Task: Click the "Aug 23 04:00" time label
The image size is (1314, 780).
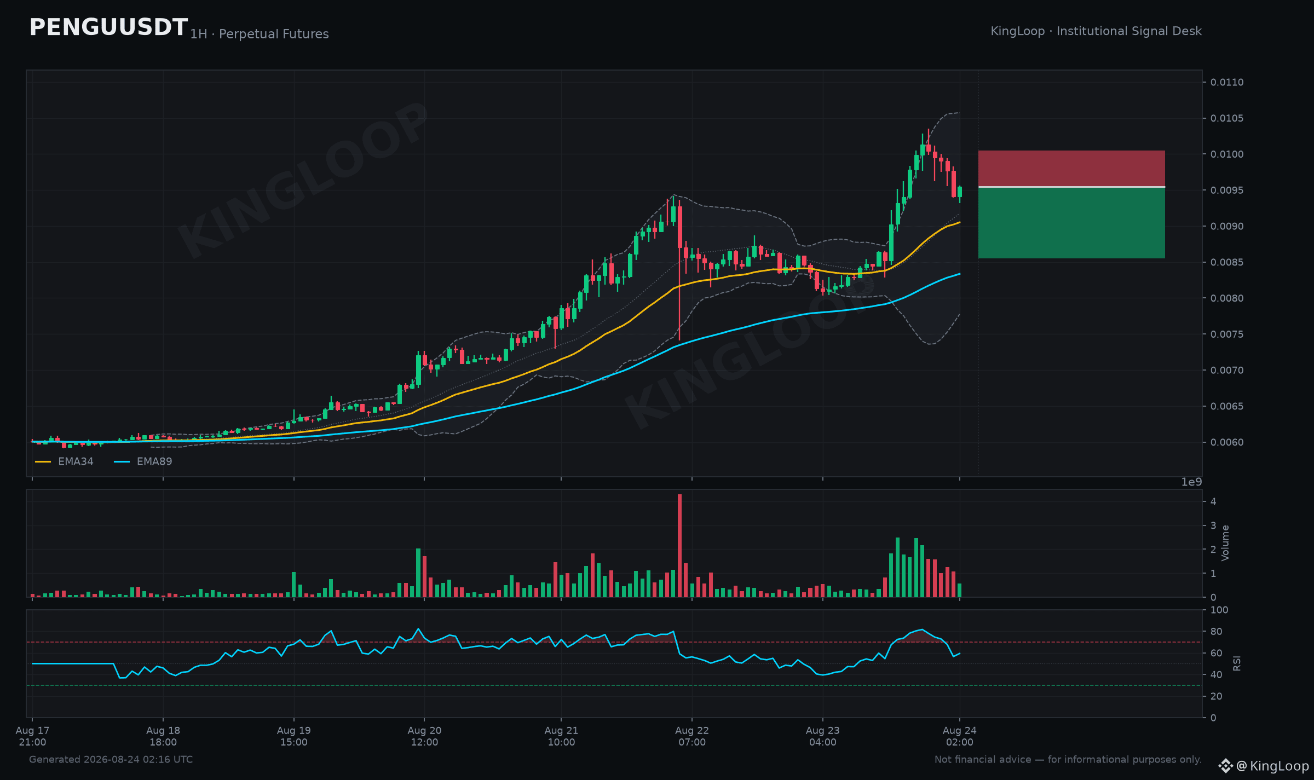Action: point(823,736)
